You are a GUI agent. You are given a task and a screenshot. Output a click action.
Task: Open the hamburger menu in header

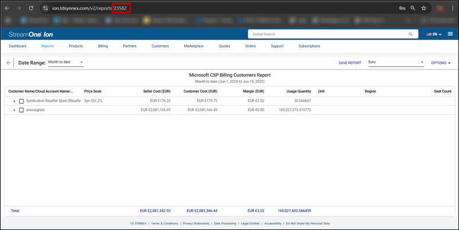point(450,34)
